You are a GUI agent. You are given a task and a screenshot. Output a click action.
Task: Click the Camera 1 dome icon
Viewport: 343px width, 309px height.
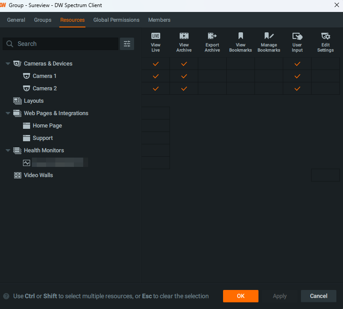(27, 76)
